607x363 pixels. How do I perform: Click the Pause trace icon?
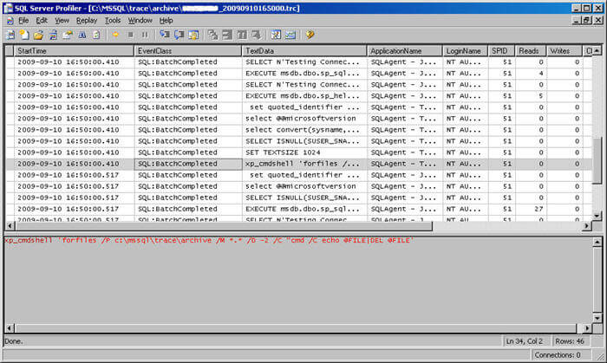[145, 36]
